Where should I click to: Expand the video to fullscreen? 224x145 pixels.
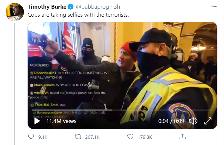[x=208, y=121]
